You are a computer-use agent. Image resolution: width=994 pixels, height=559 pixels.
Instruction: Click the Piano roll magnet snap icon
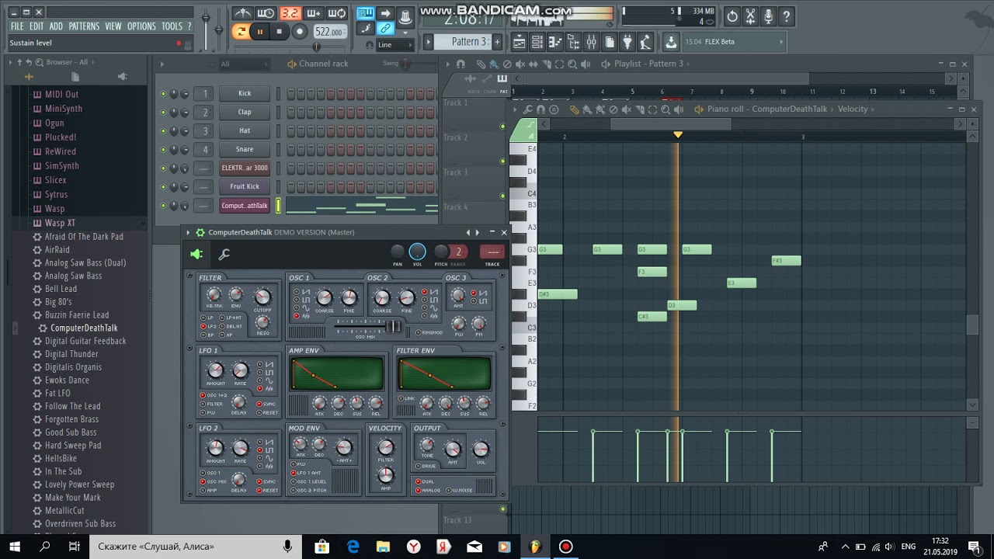[540, 109]
